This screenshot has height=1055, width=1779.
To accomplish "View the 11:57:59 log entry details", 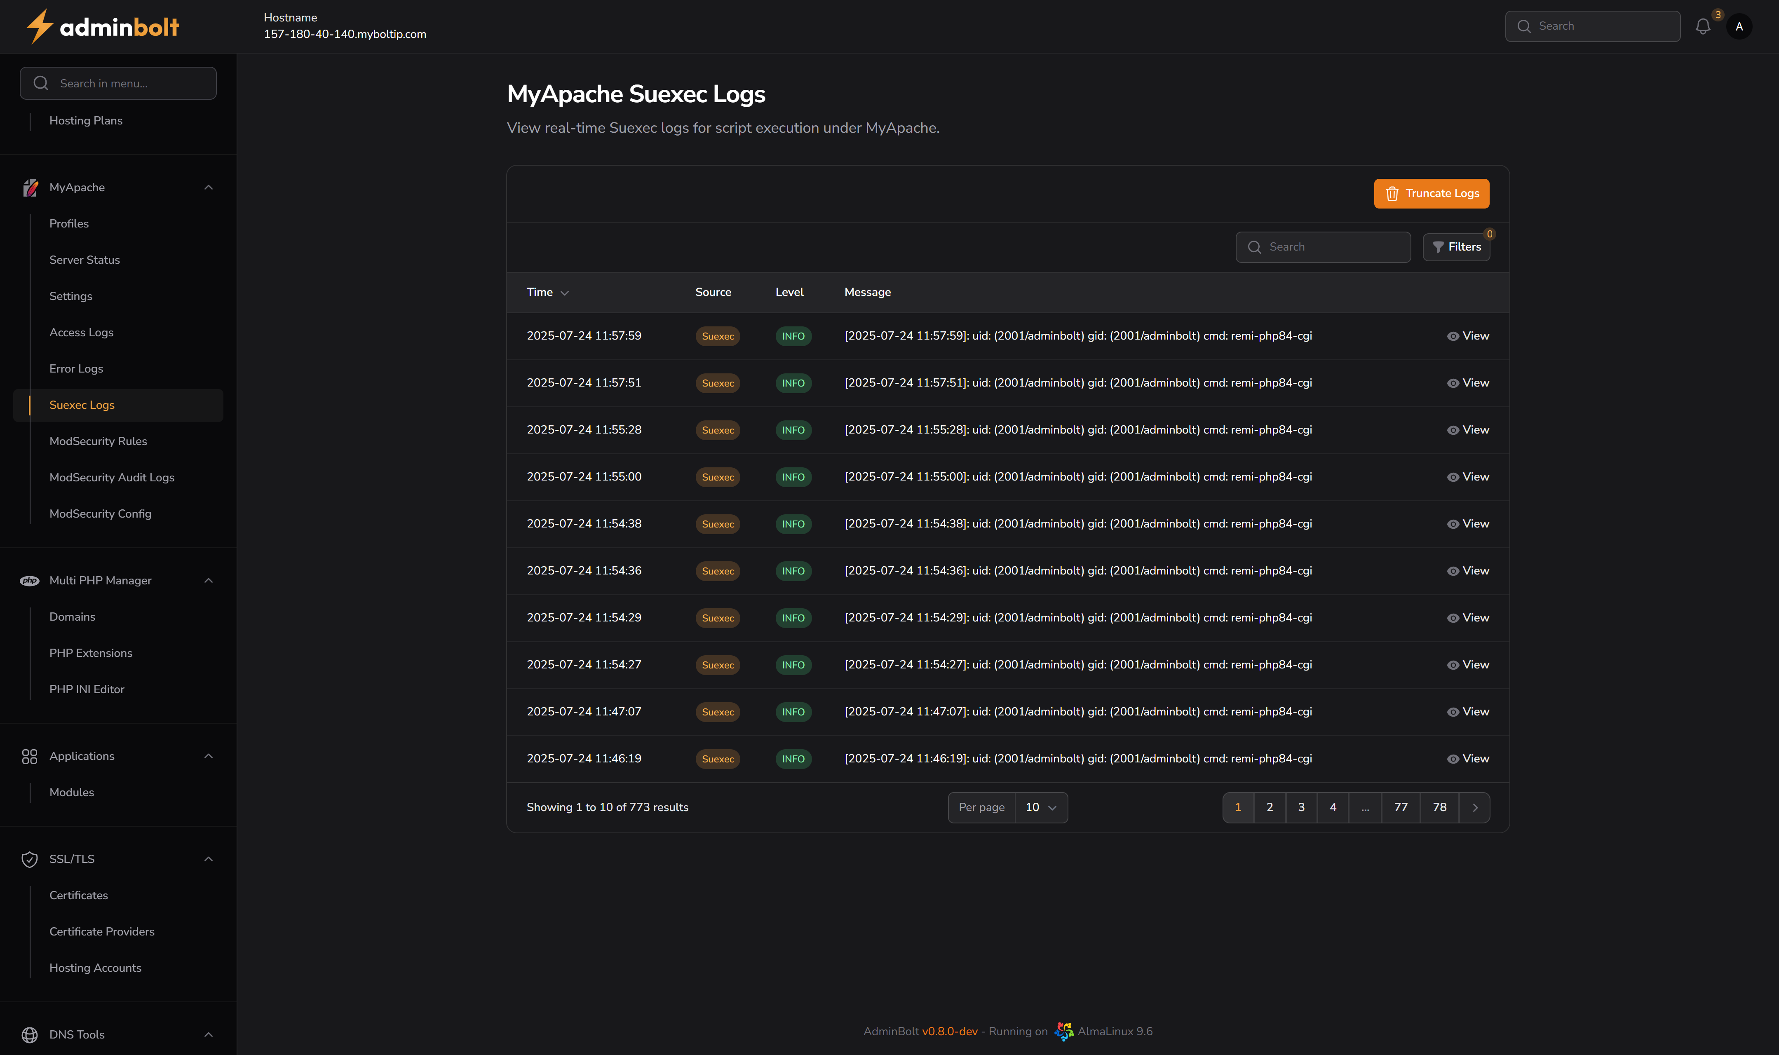I will 1467,335.
